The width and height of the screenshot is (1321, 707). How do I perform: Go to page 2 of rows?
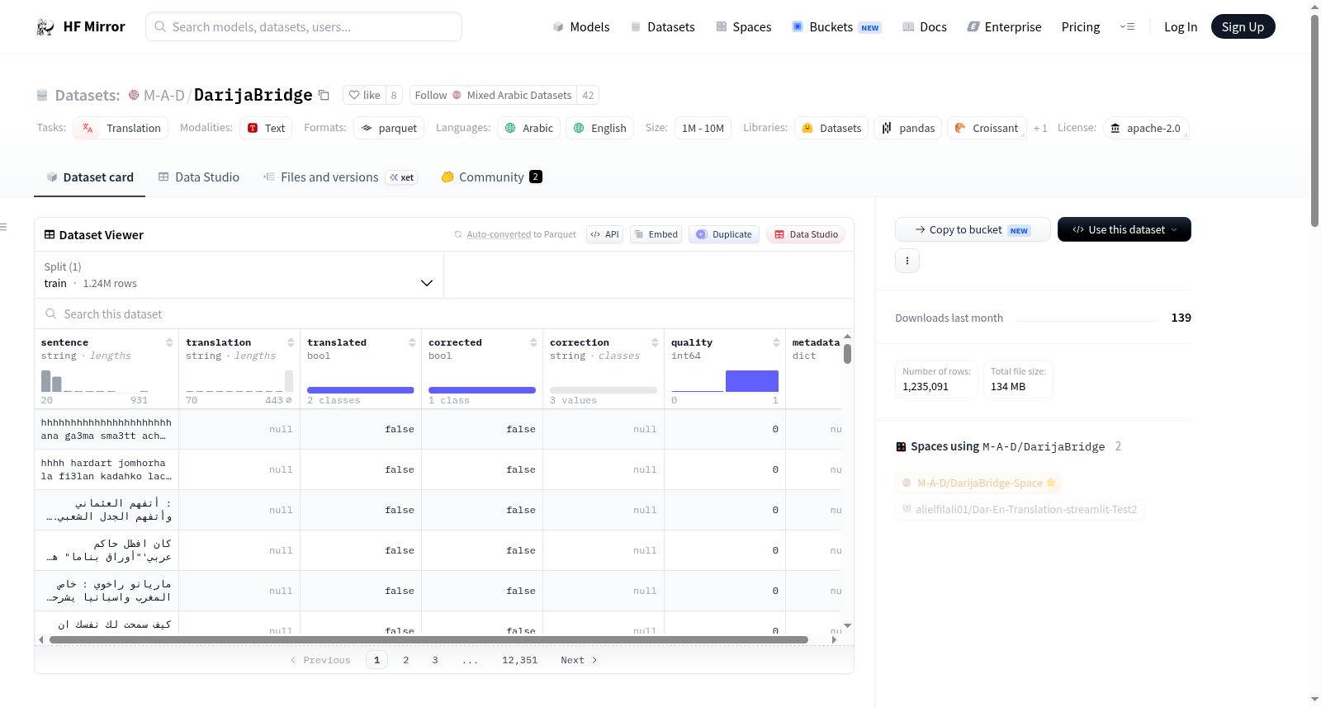tap(406, 660)
